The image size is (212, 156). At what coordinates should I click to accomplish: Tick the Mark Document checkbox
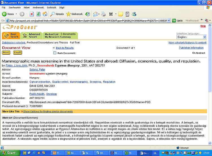coord(55,53)
